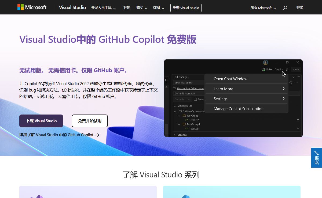Click the user avatar in the IDE title bar
This screenshot has height=198, width=322.
(x=266, y=62)
